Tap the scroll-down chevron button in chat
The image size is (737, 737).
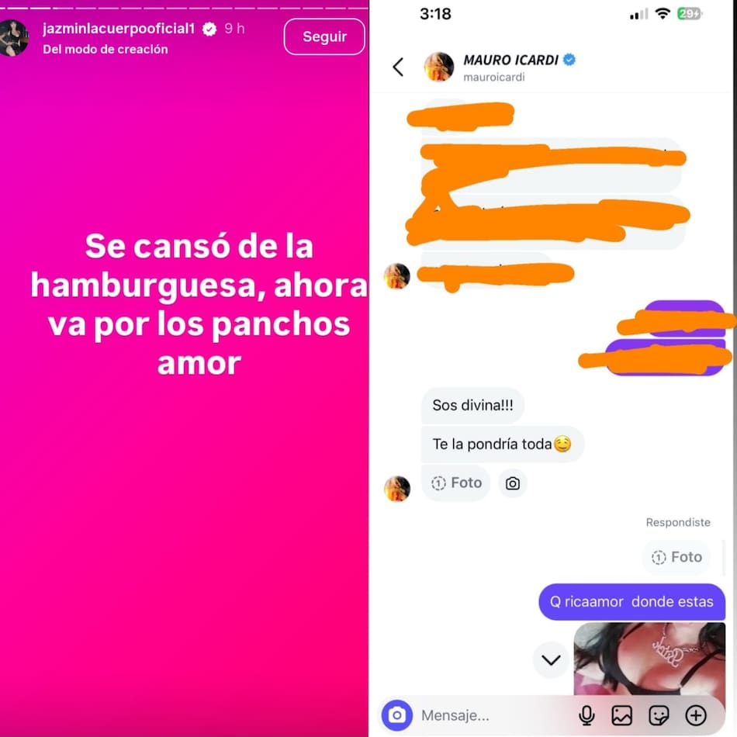point(551,660)
